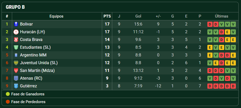Open the Bolivar team name link
The width and height of the screenshot is (241, 108).
26,24
